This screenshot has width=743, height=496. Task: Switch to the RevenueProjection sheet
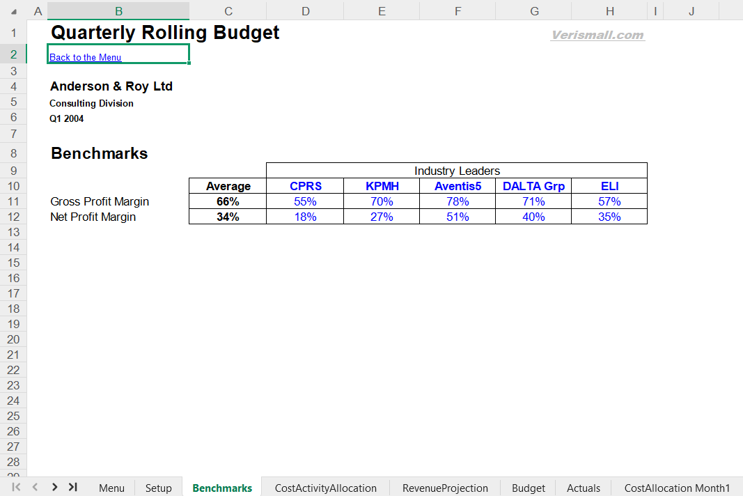click(x=443, y=488)
